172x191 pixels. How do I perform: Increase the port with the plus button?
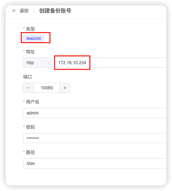click(x=65, y=88)
